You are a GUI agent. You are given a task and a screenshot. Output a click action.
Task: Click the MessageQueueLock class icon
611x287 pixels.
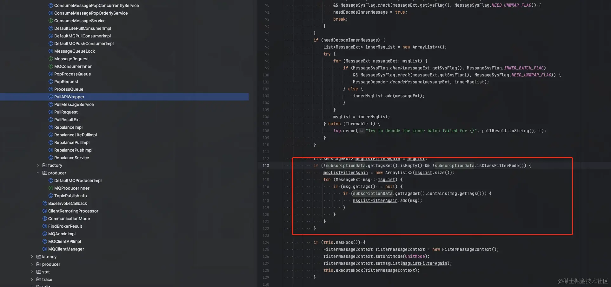[51, 51]
